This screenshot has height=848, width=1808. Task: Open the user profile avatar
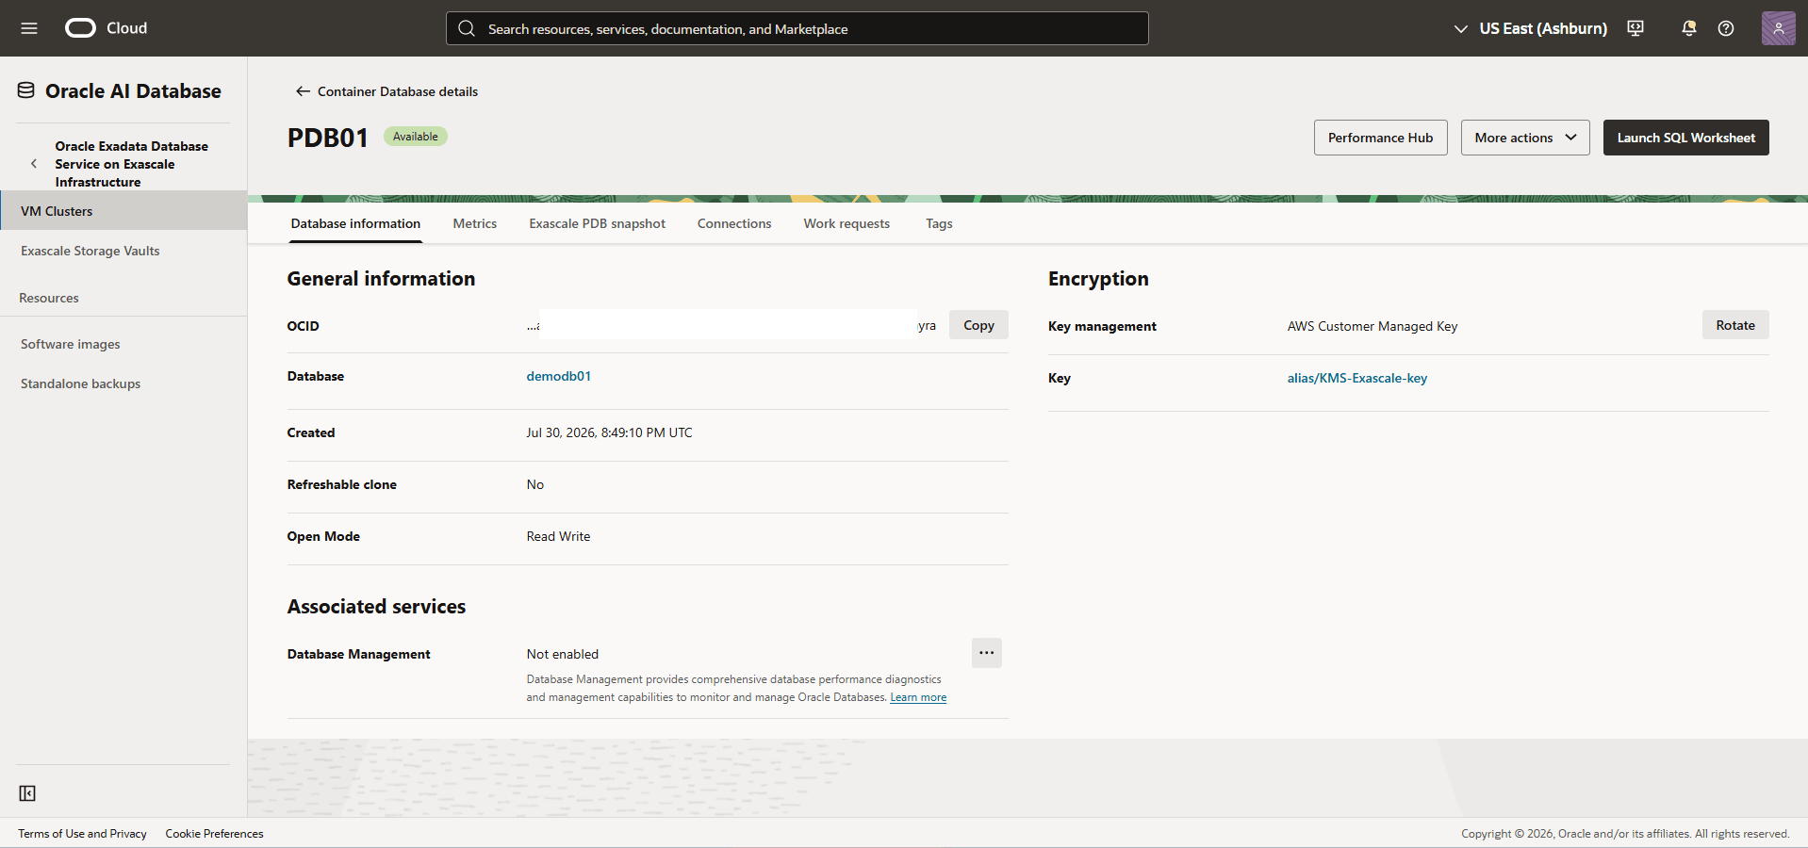[x=1778, y=28]
